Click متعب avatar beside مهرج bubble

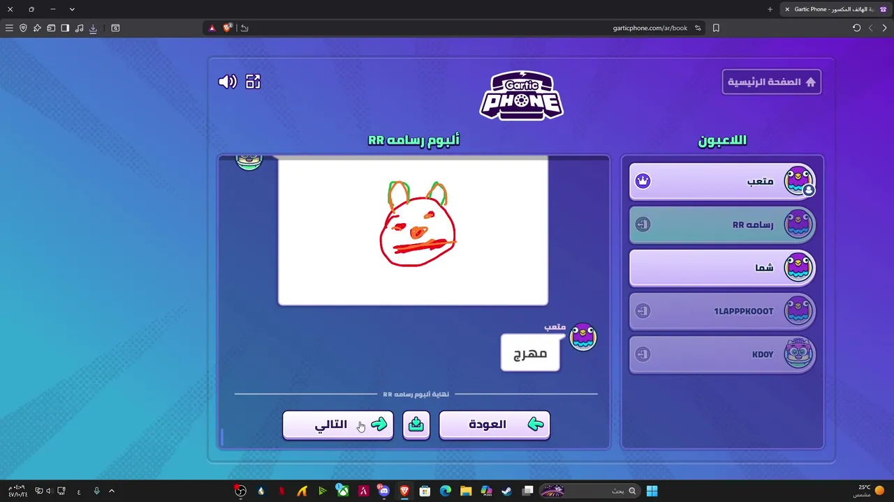click(583, 337)
